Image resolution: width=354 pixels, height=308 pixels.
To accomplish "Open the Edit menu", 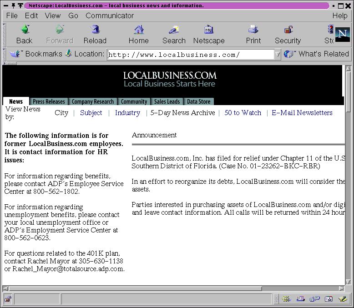I will (x=31, y=15).
